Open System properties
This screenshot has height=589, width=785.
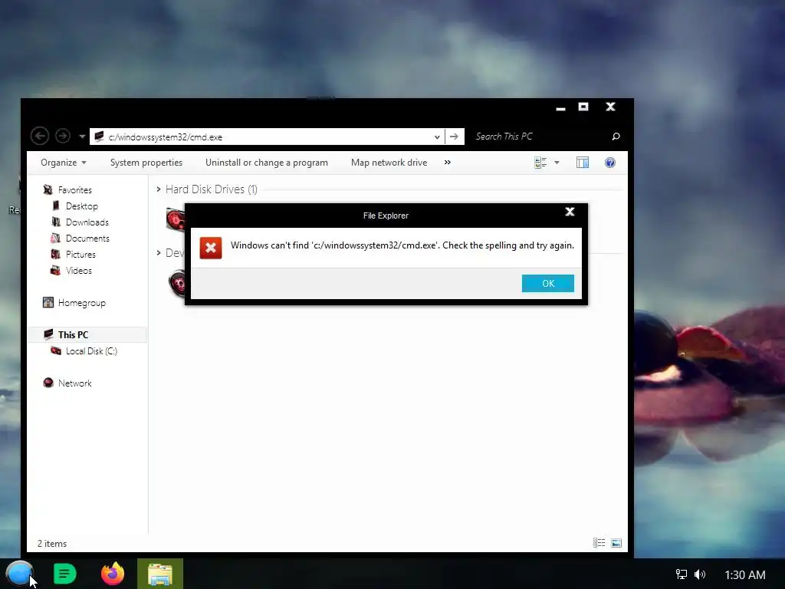(x=146, y=163)
